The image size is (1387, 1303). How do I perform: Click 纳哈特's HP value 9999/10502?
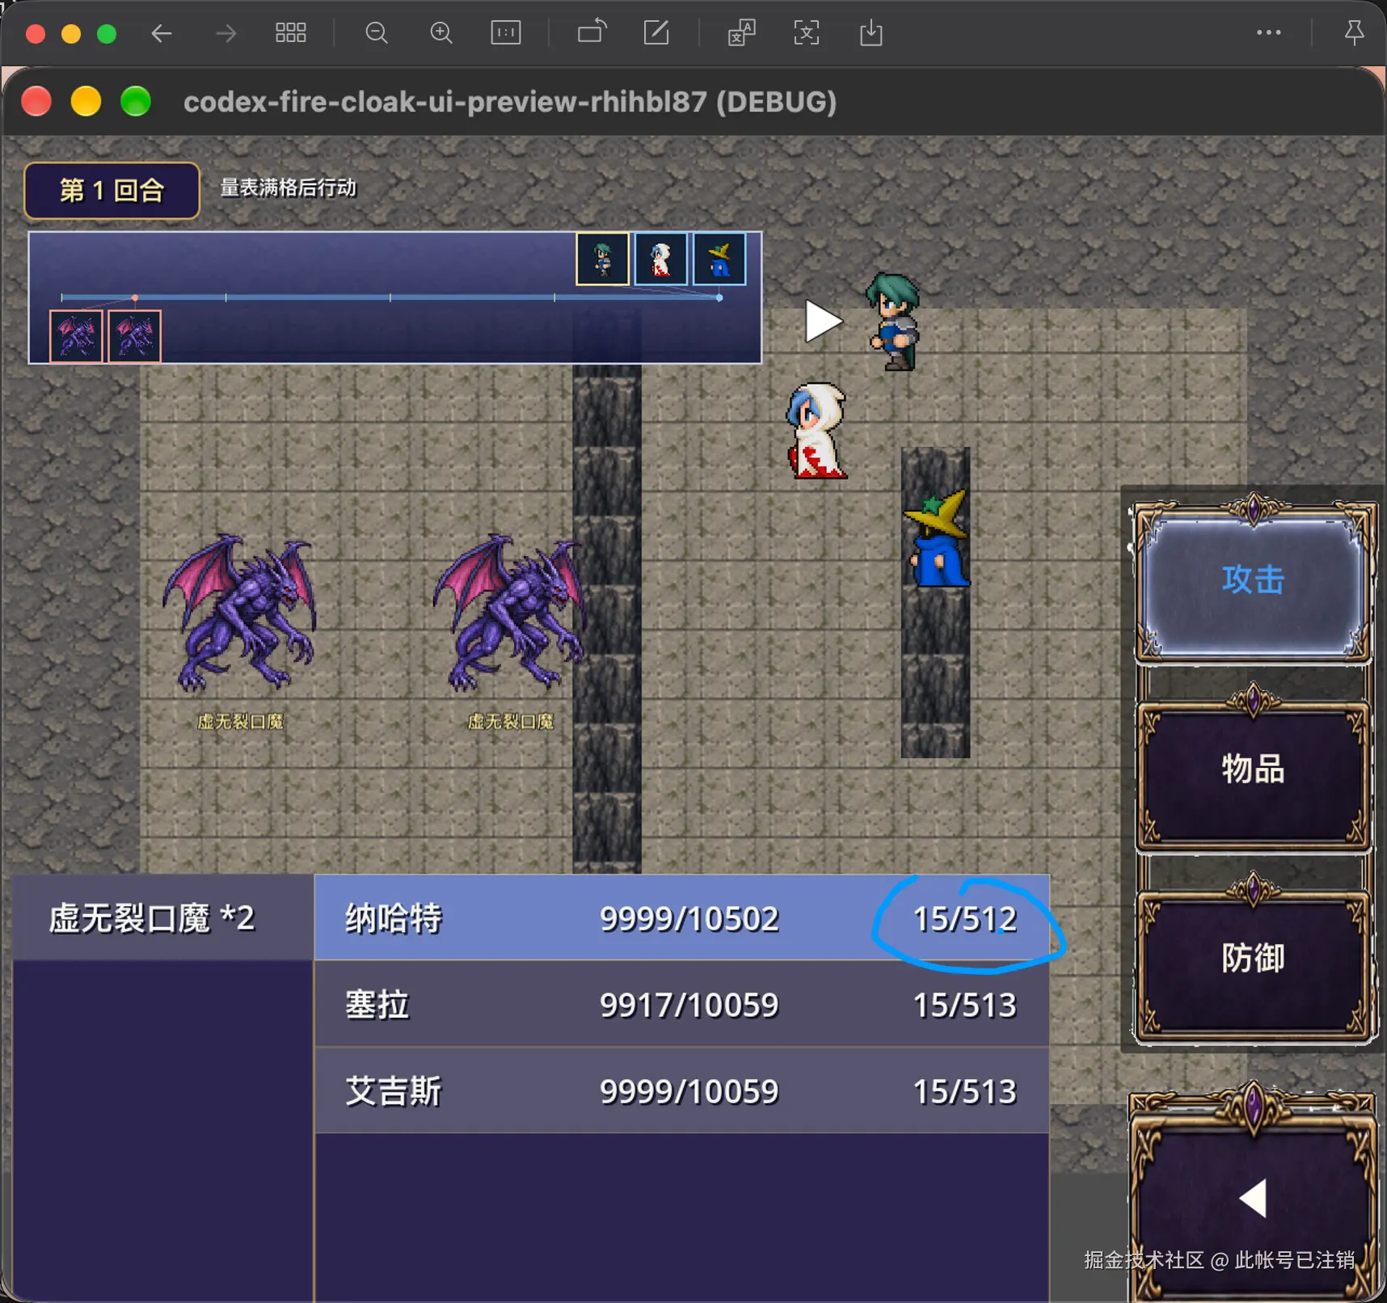pos(689,919)
